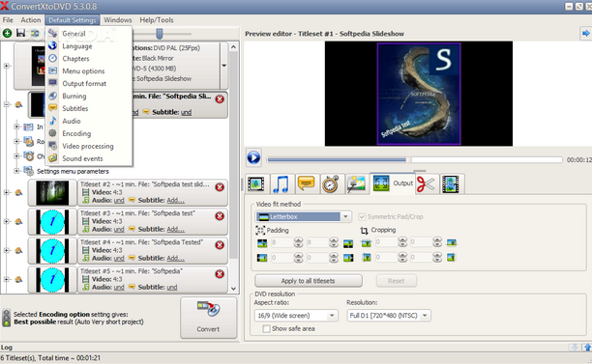Toggle Symmetric Pad/Crop checkbox
Screen dimensions: 592x364
pyautogui.click(x=362, y=216)
